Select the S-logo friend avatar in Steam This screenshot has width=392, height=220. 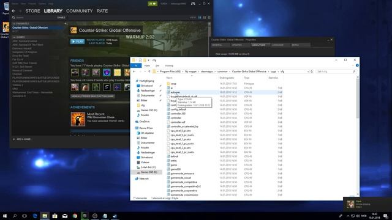tap(107, 87)
